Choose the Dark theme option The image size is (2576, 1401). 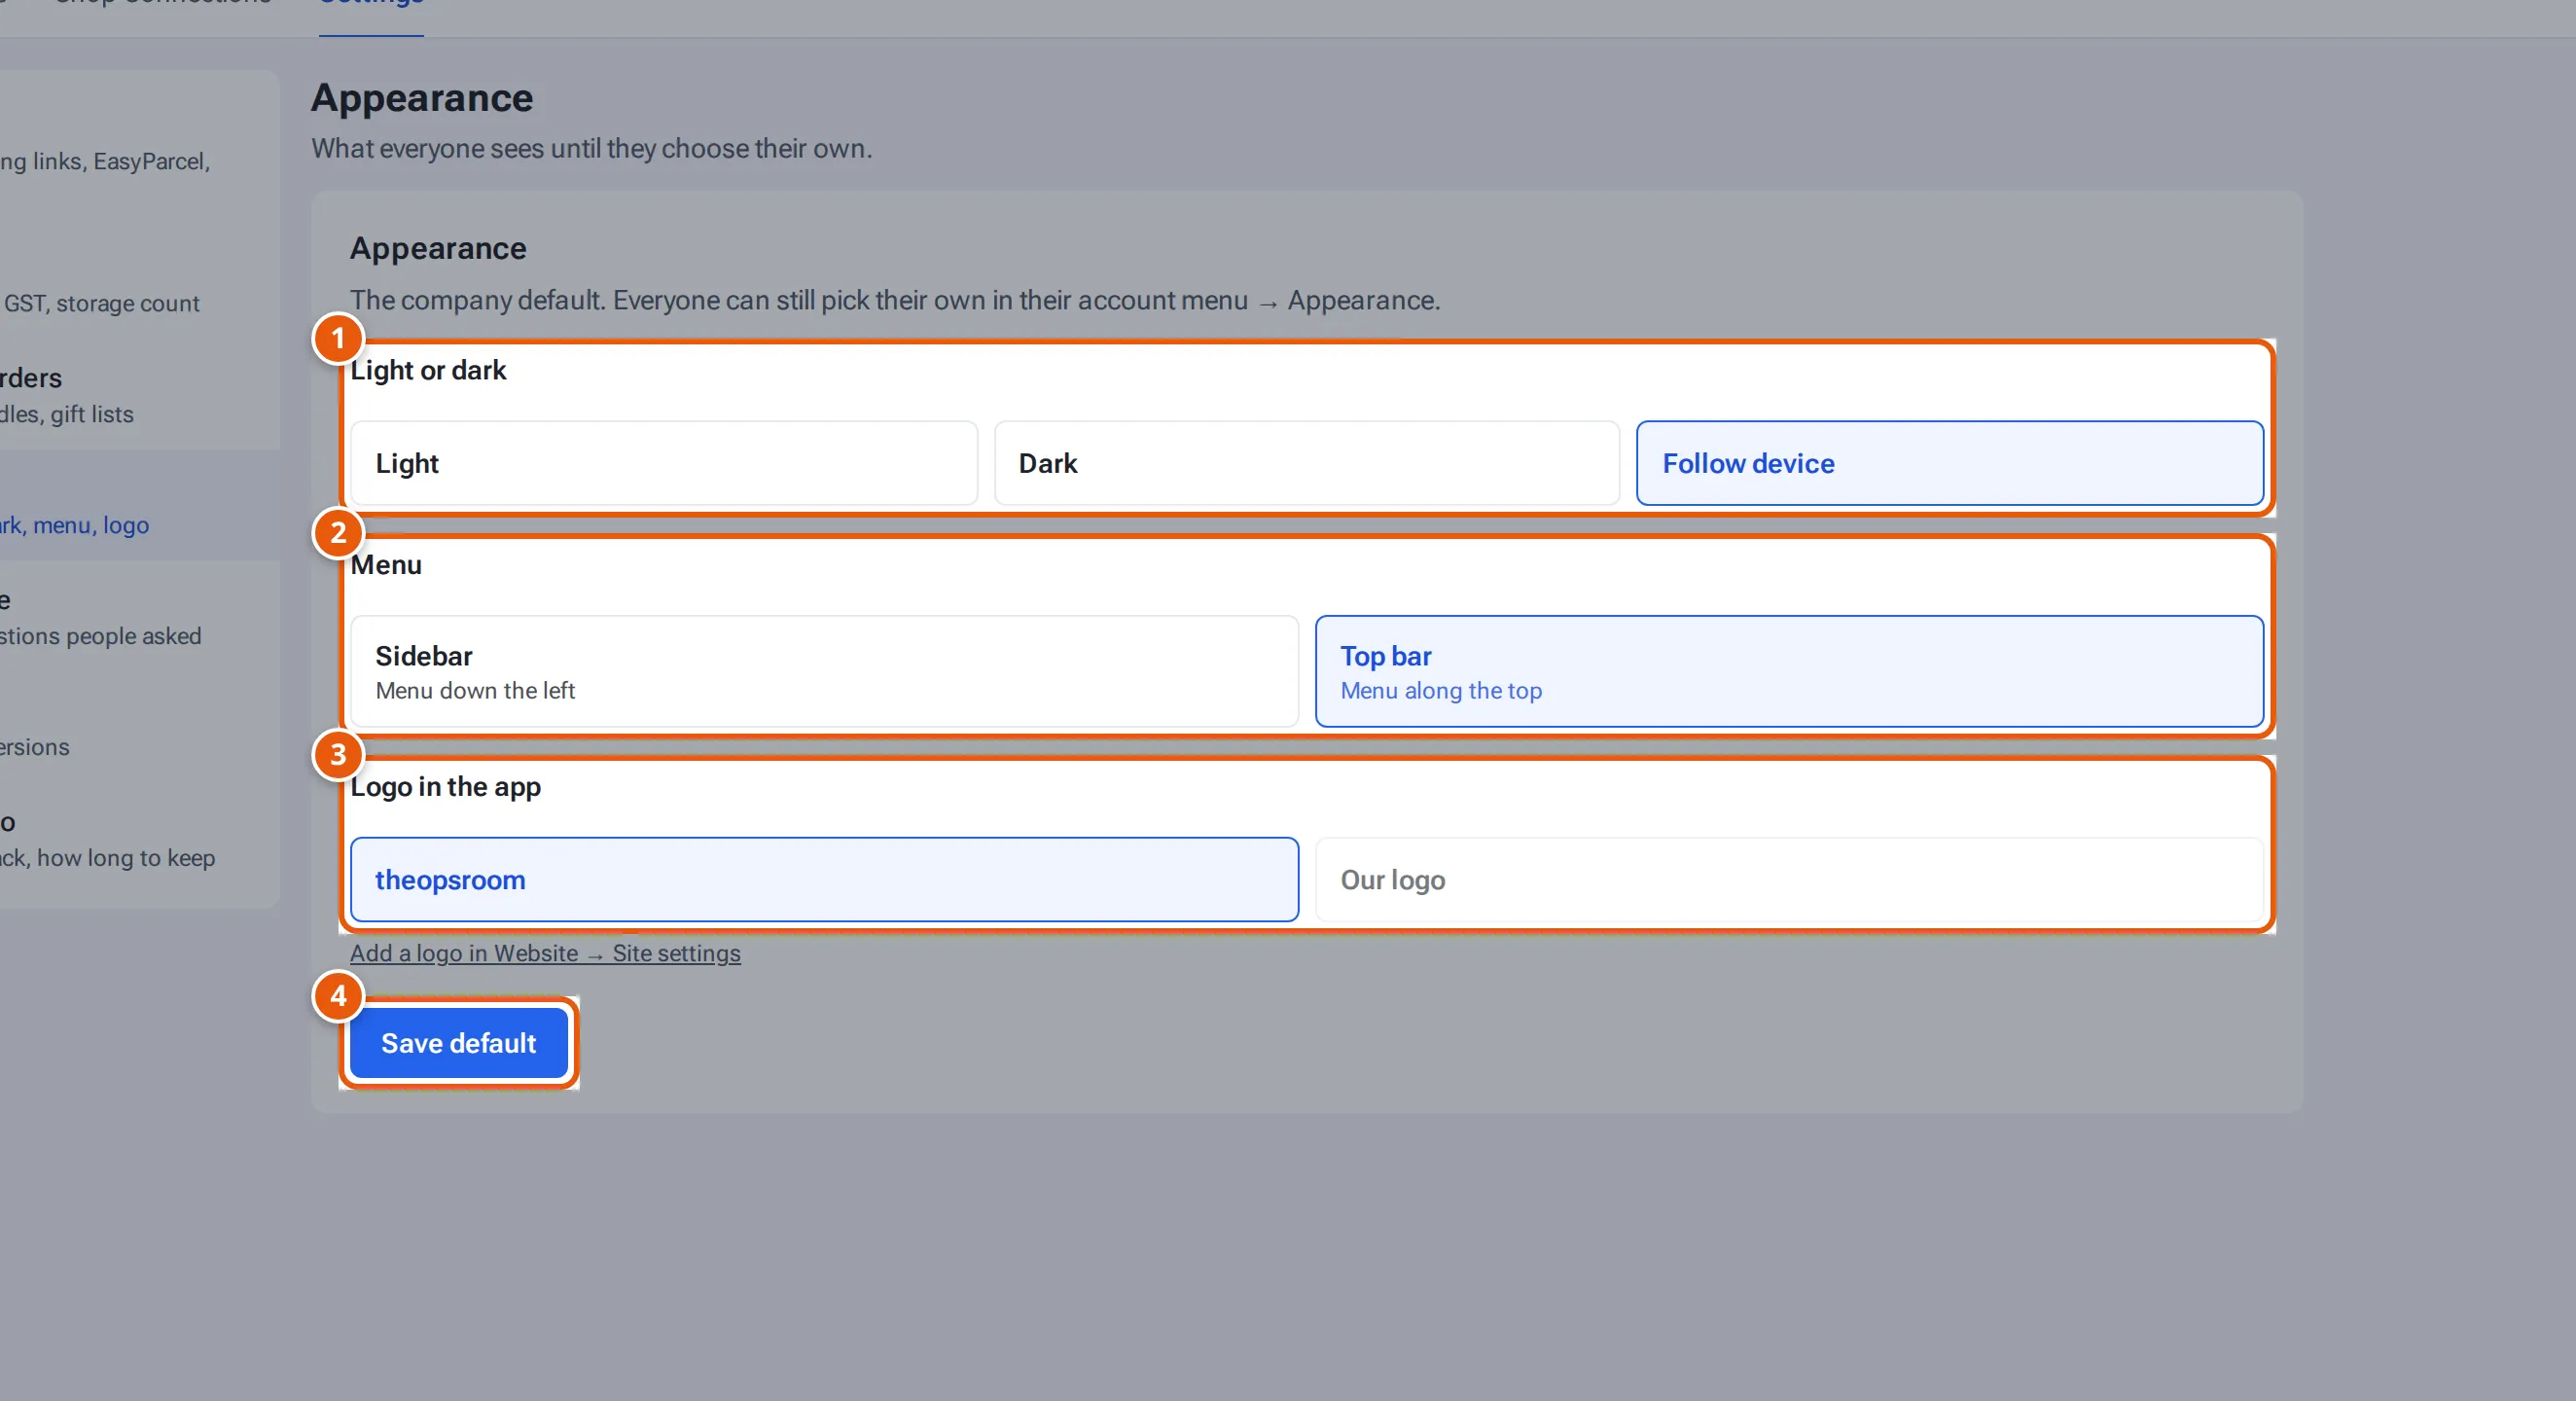click(1306, 463)
